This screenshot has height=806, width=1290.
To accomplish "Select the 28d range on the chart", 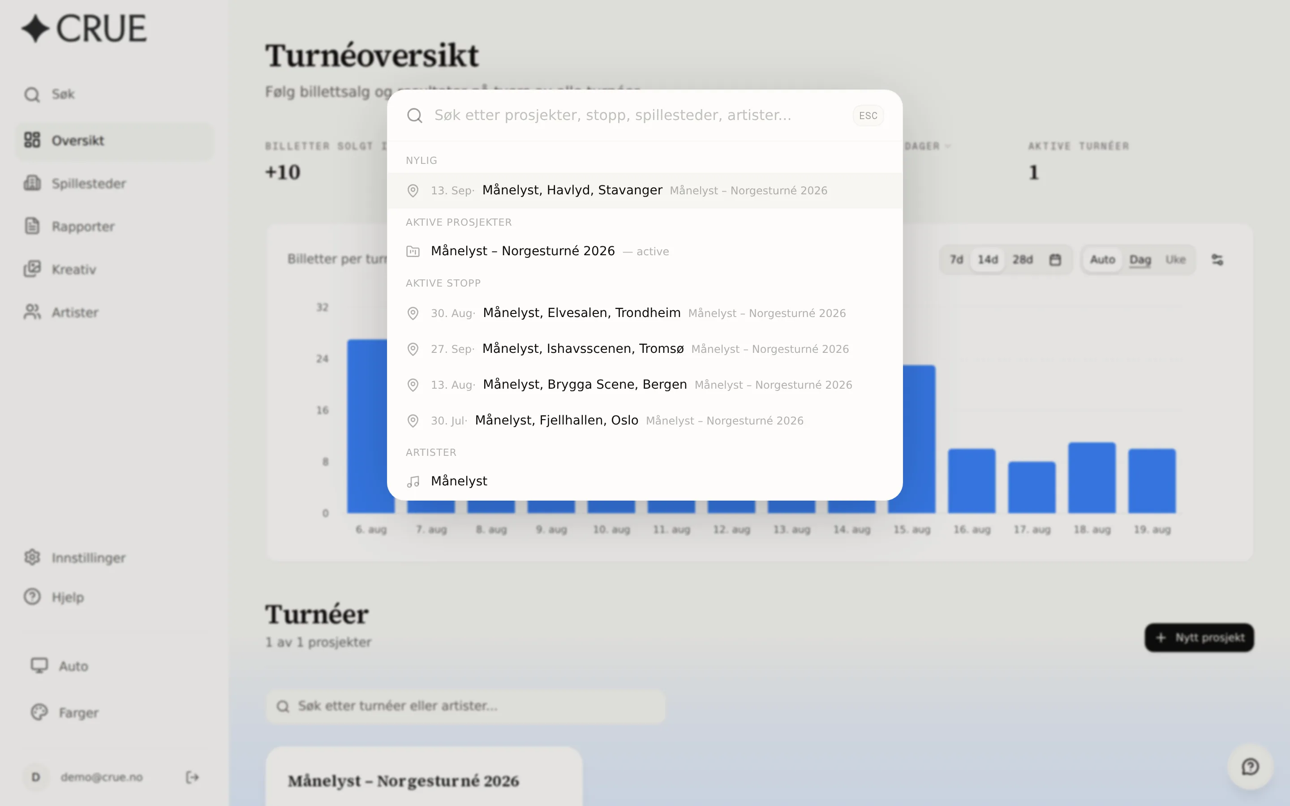I will 1023,260.
